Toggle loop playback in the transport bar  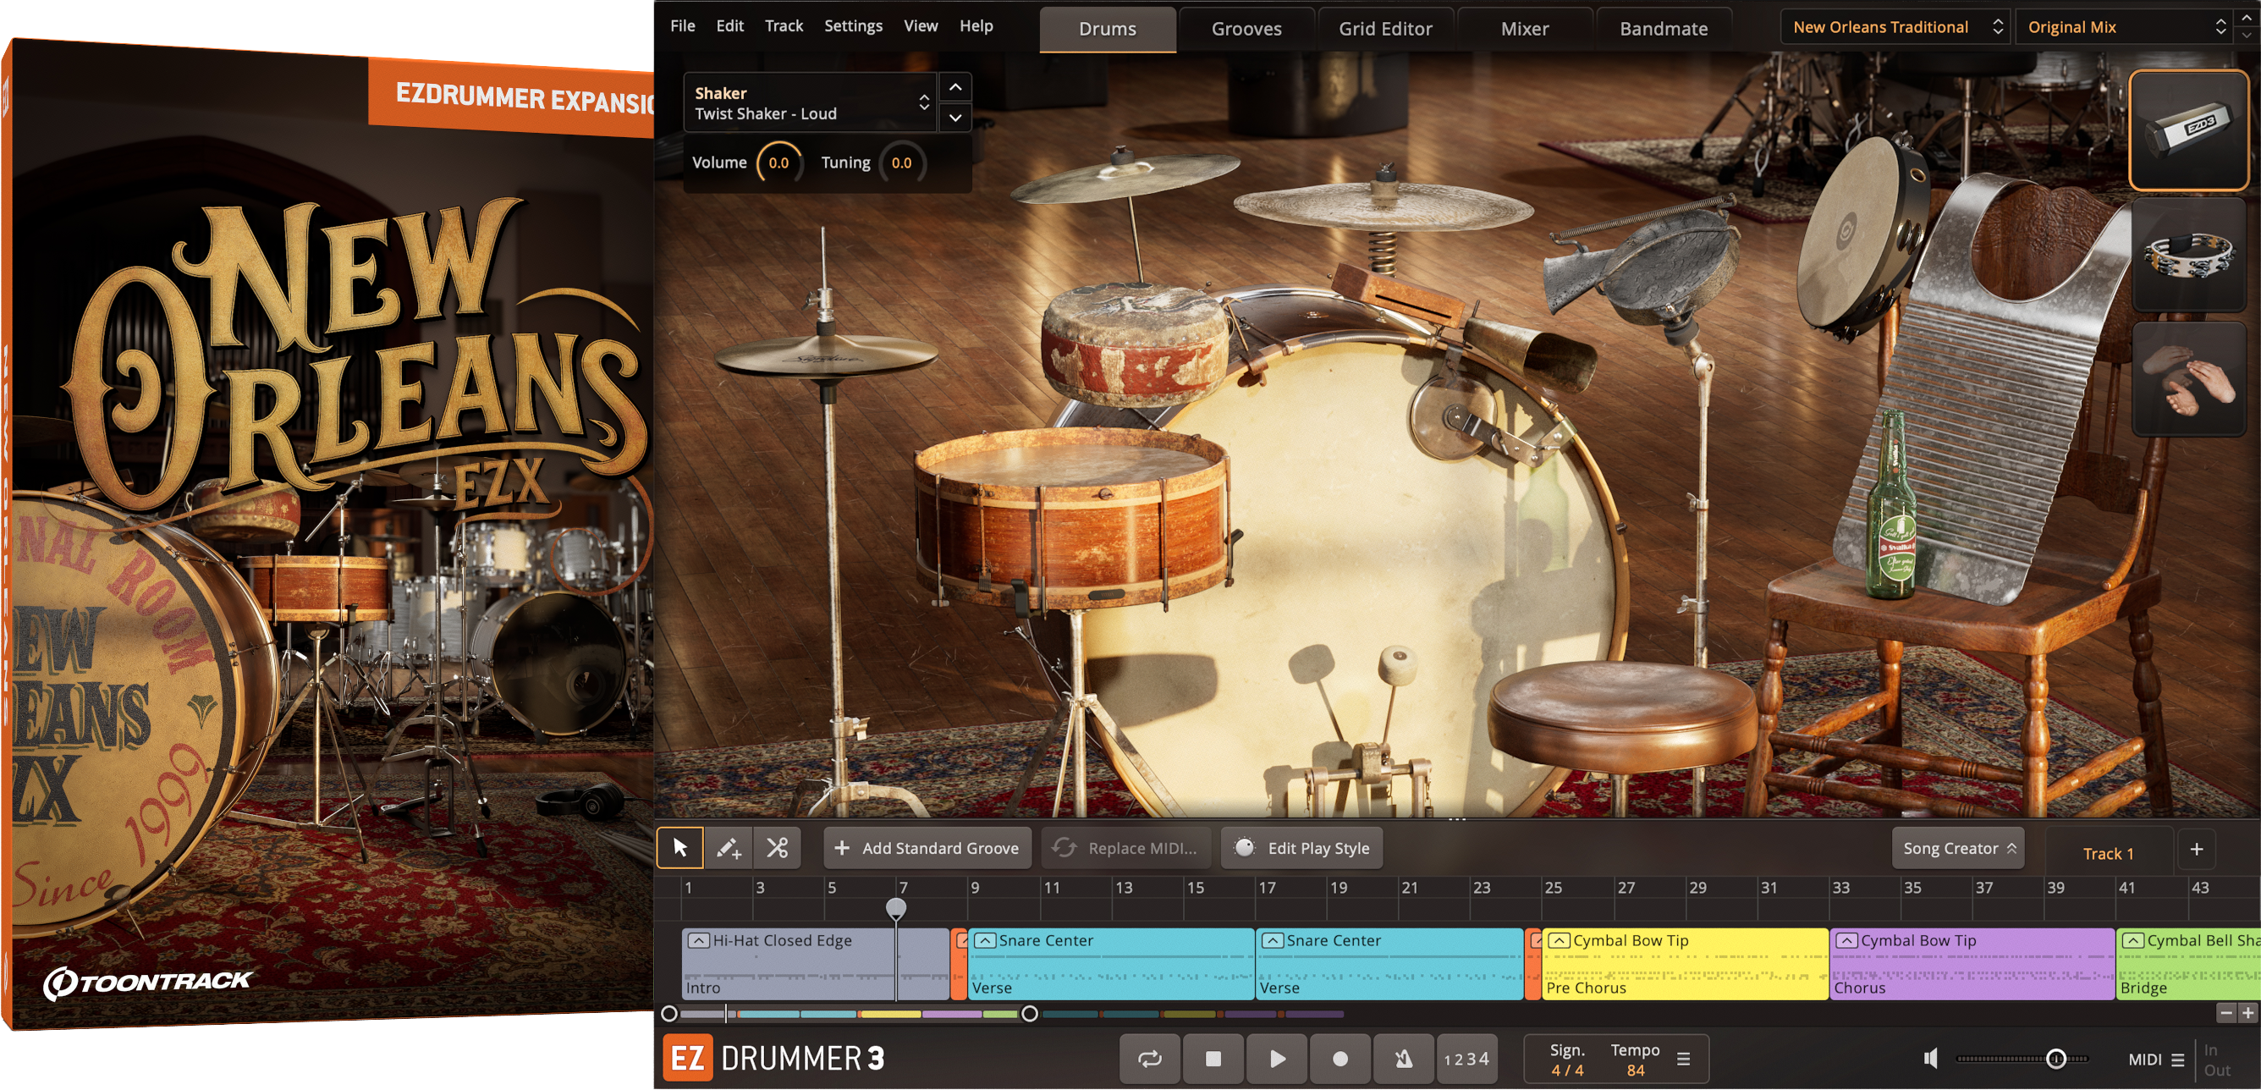click(x=1151, y=1059)
